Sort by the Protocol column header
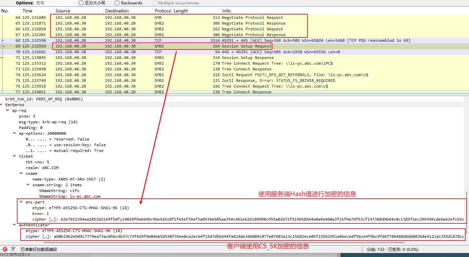469x257 pixels. point(163,11)
